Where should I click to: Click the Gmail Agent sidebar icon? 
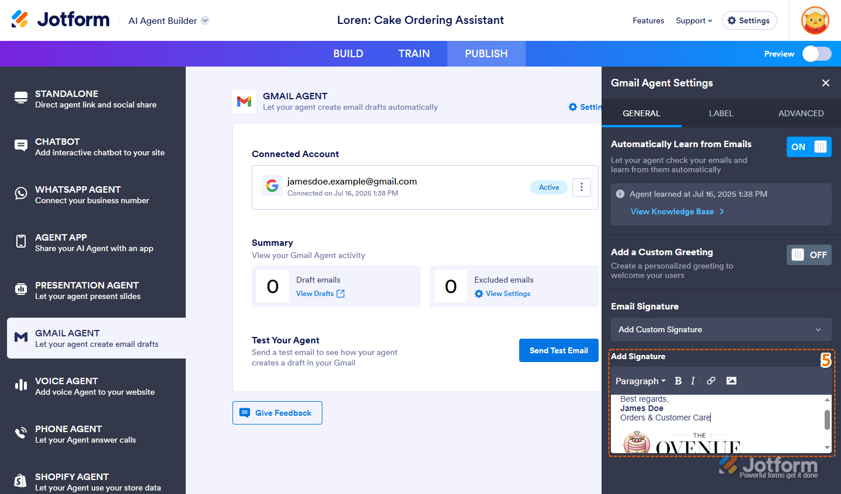click(x=21, y=338)
